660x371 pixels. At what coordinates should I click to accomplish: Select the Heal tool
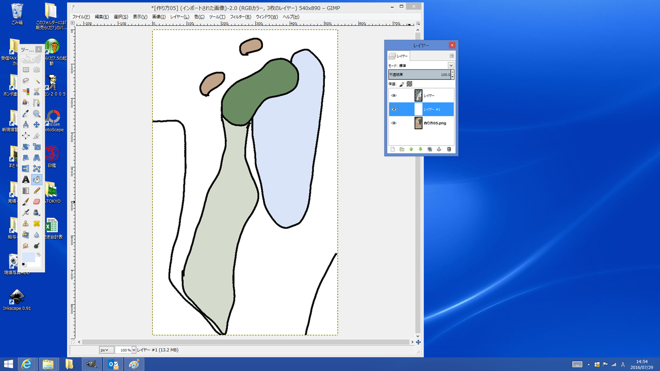pyautogui.click(x=37, y=224)
